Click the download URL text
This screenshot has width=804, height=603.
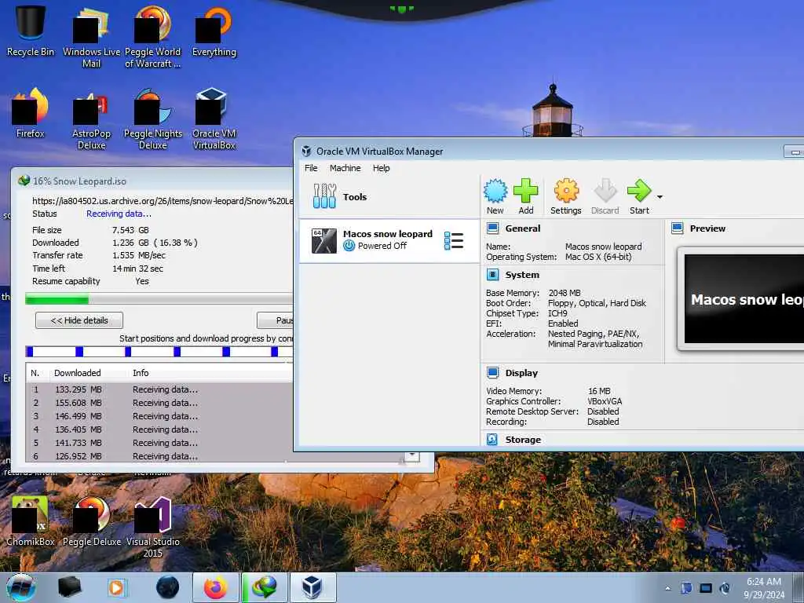(163, 201)
